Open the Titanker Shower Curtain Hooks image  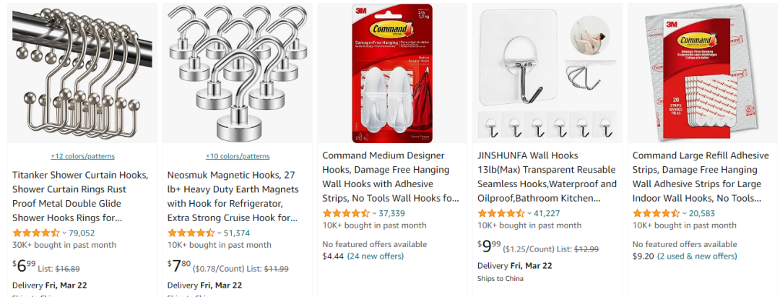[82, 73]
